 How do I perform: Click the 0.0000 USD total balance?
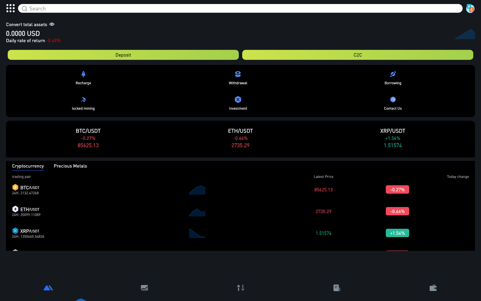(23, 33)
